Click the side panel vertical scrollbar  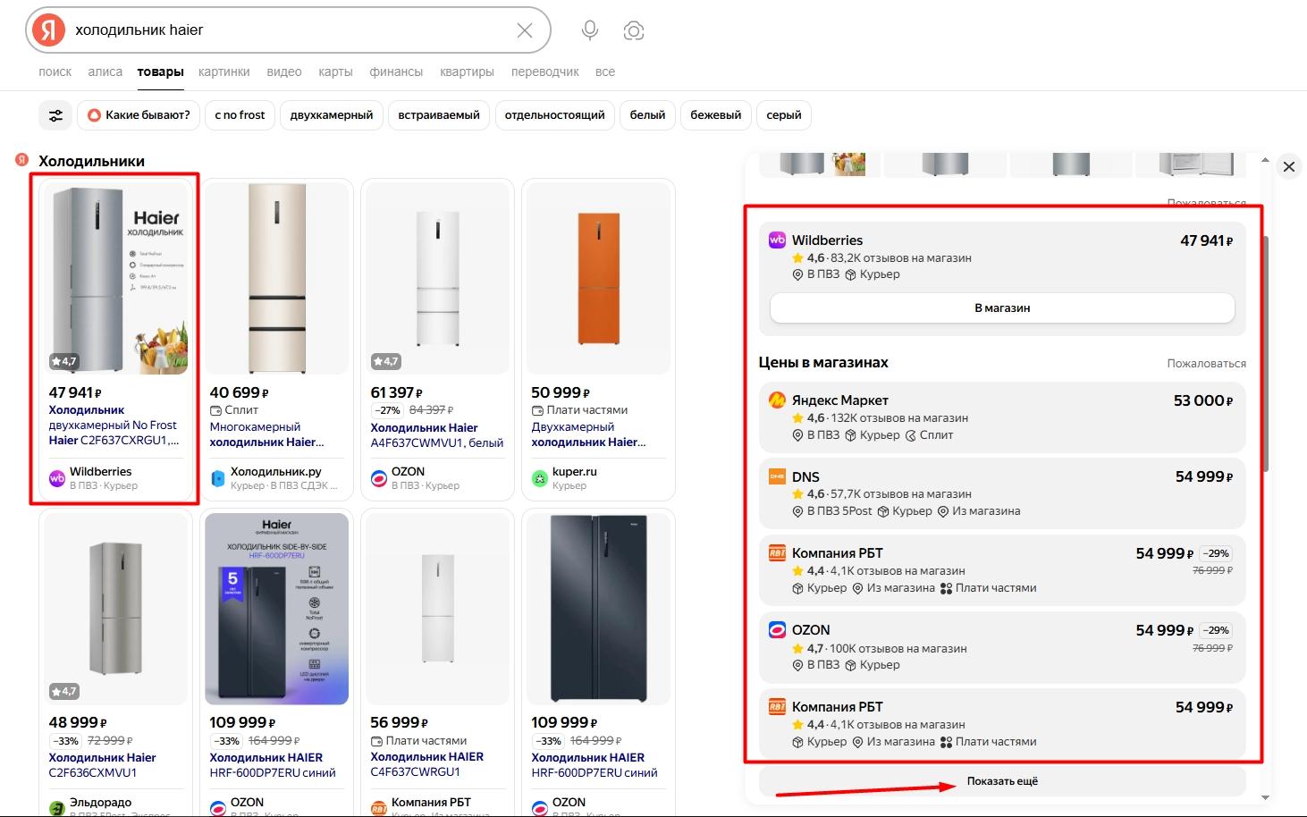click(1265, 354)
